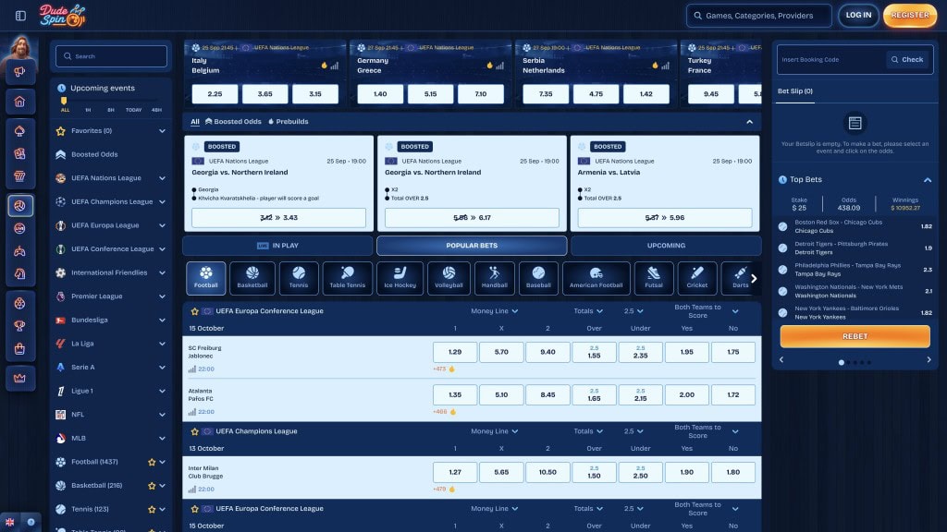Select the Basketball sport icon
This screenshot has height=532, width=947.
click(x=252, y=278)
